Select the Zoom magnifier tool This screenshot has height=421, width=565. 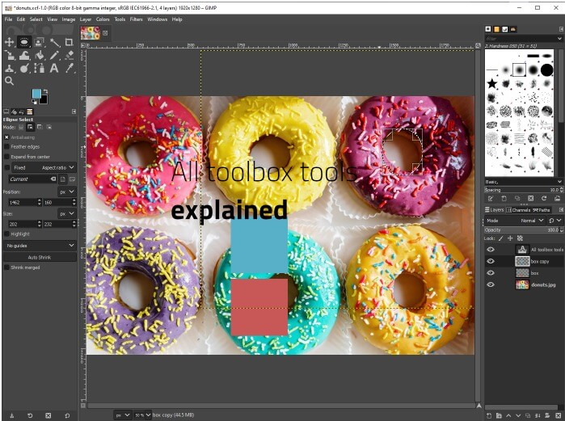click(x=9, y=81)
